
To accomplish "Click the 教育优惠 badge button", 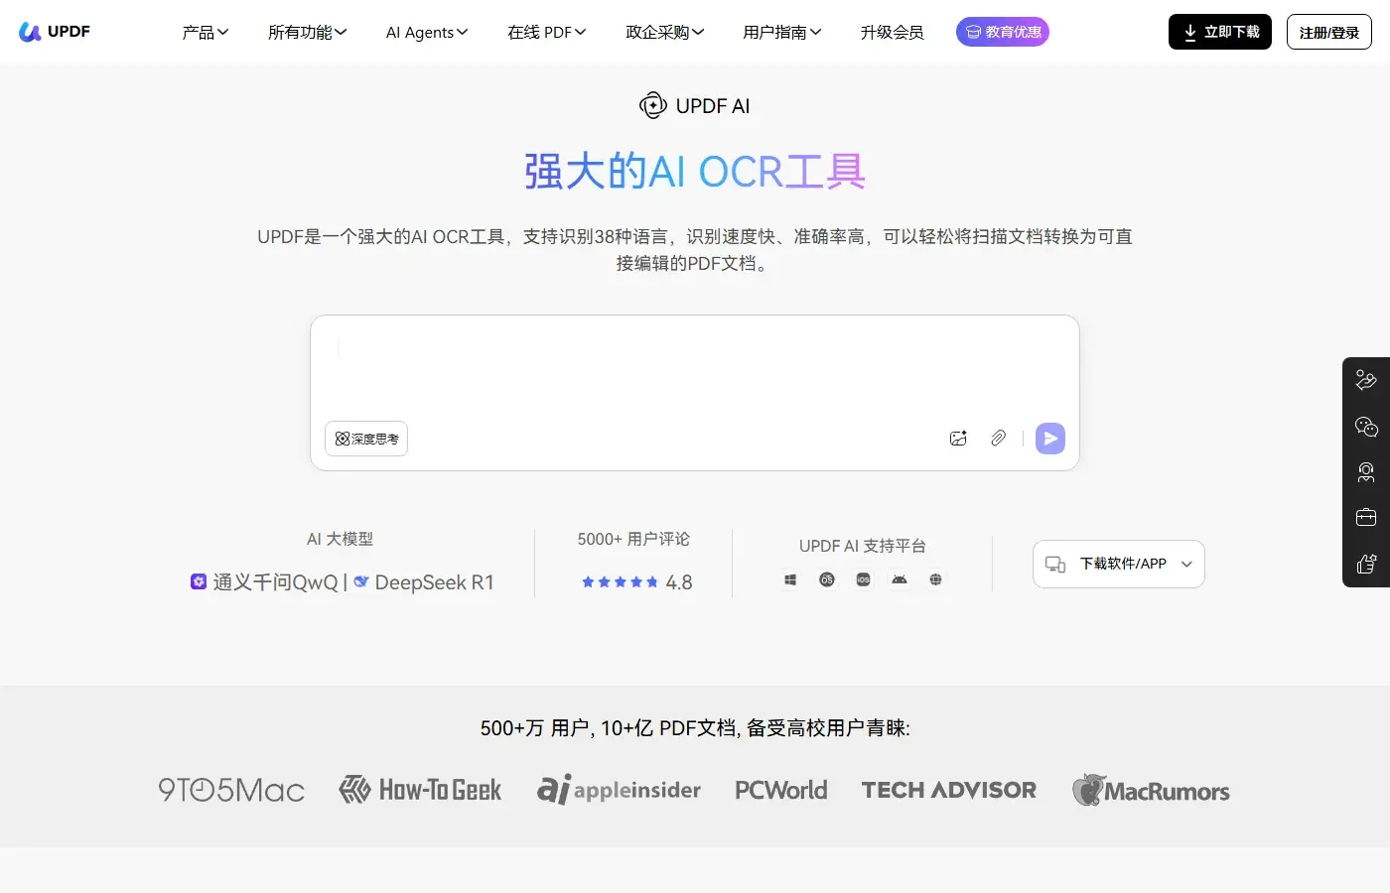I will 1003,32.
